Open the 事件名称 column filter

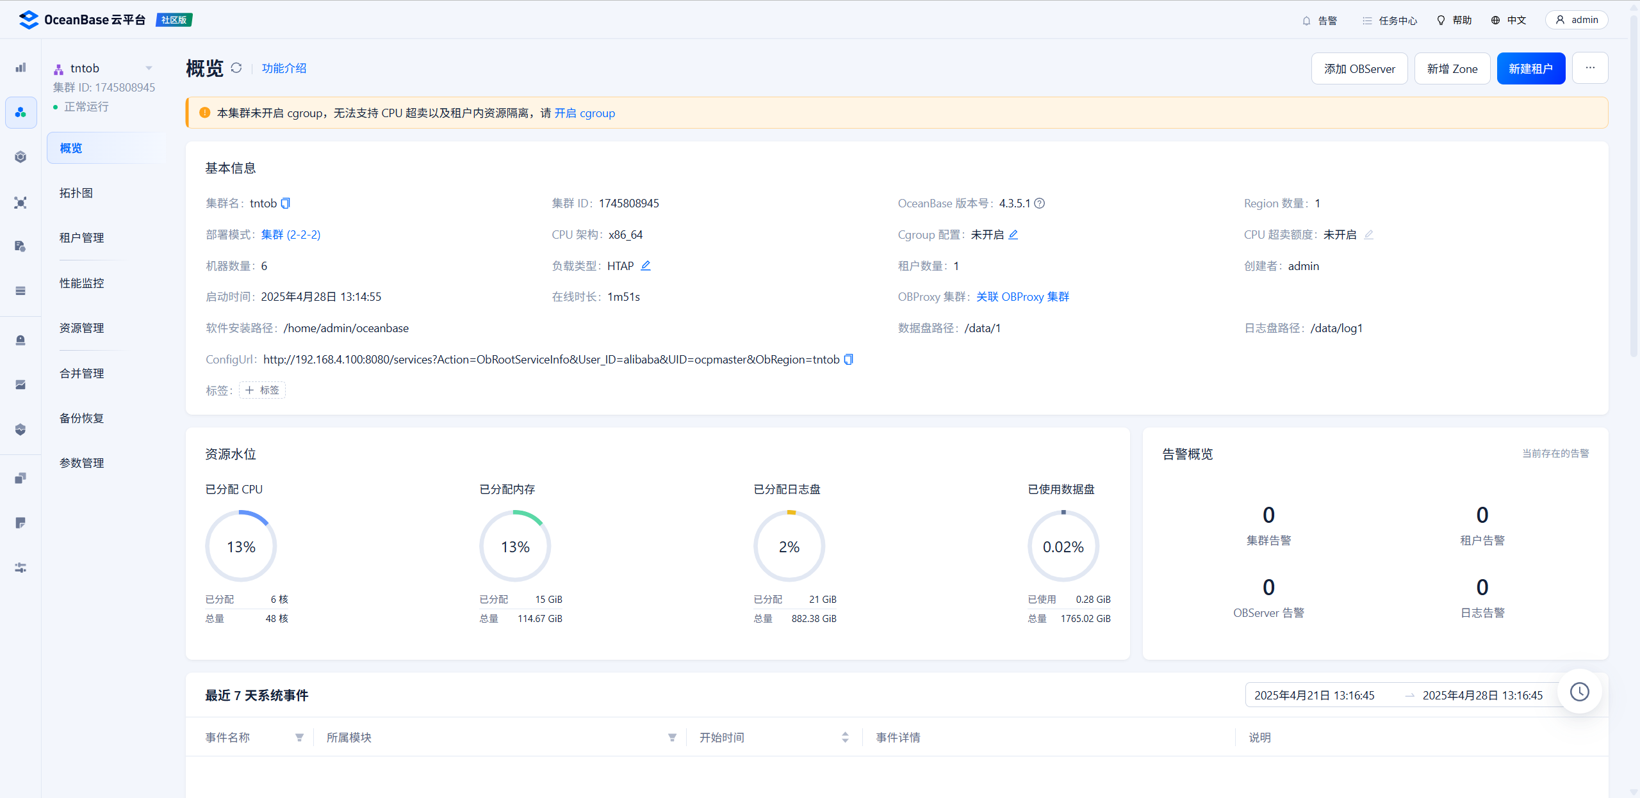click(x=299, y=738)
